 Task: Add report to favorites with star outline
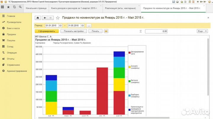coord(58,18)
